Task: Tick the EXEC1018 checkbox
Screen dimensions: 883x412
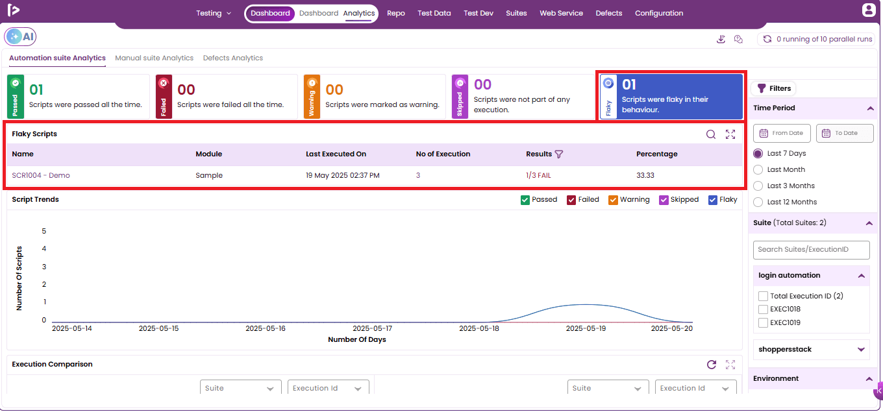Action: (763, 309)
